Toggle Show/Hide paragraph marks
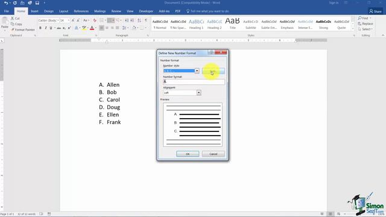 click(x=146, y=20)
